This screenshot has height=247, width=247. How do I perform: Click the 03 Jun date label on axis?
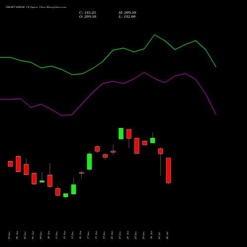pos(9,235)
